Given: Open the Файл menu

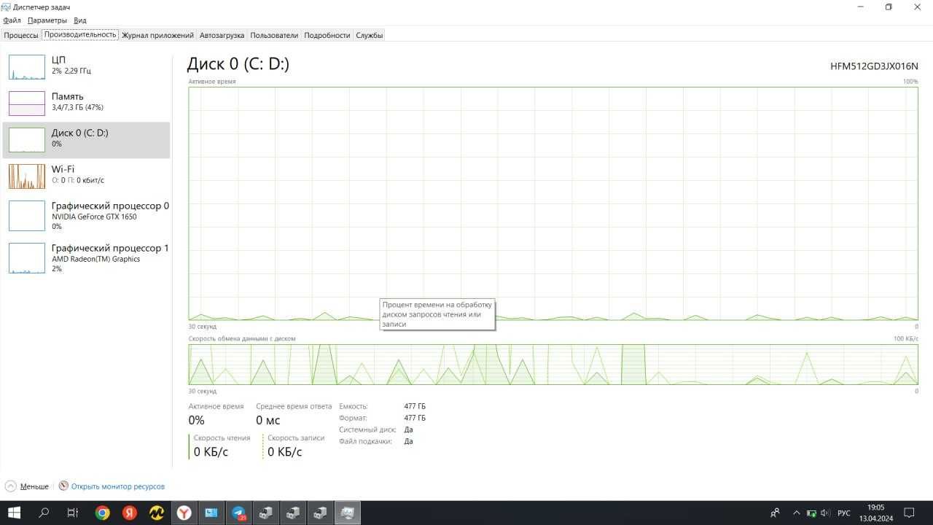Looking at the screenshot, I should (x=12, y=20).
